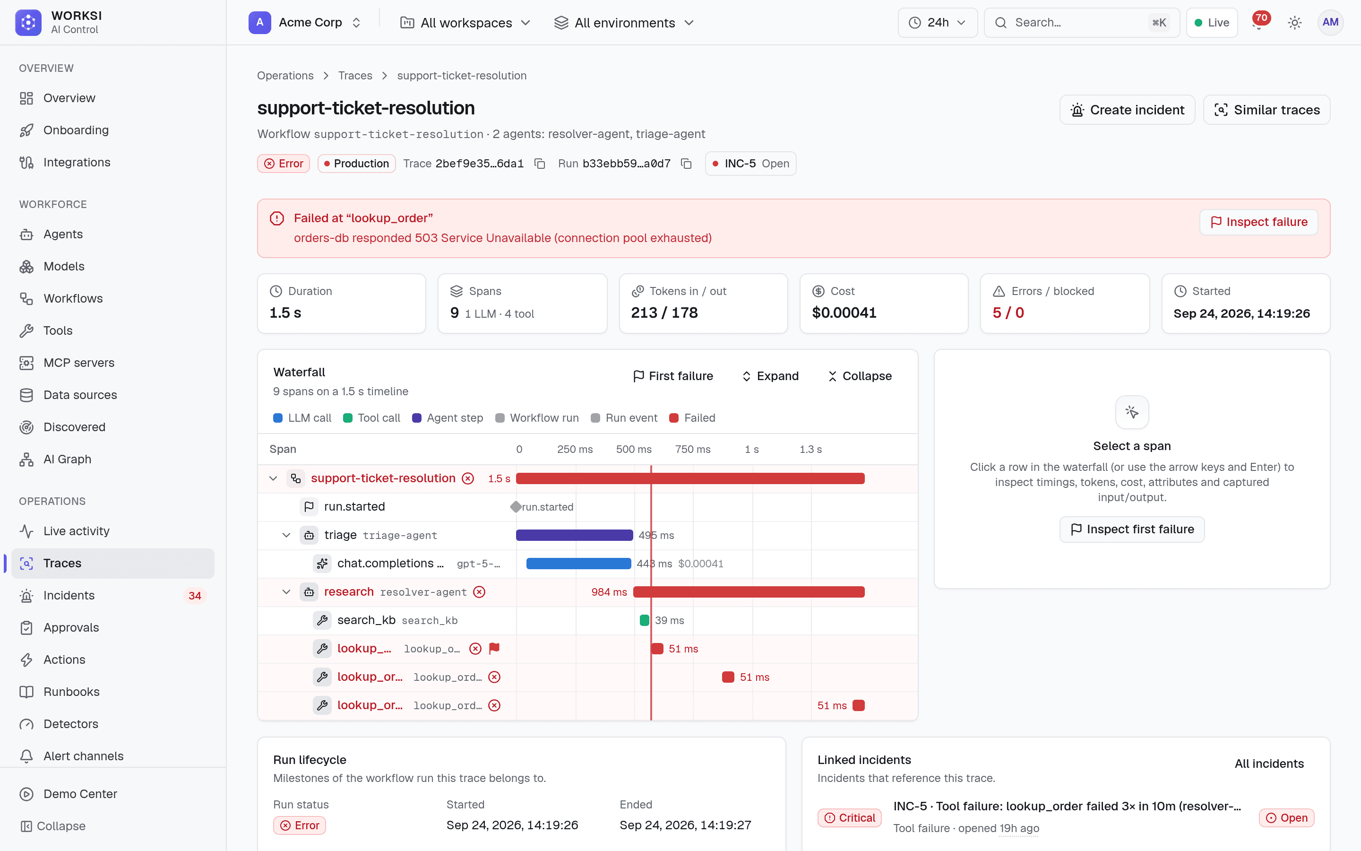
Task: Click the Traces breadcrumb link
Action: tap(355, 76)
